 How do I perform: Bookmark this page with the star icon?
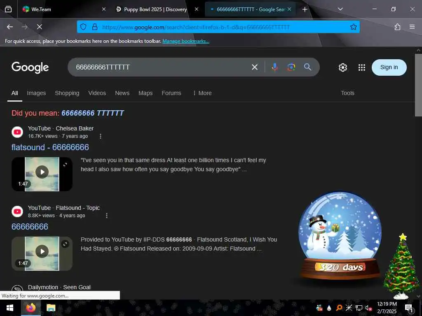point(353,27)
